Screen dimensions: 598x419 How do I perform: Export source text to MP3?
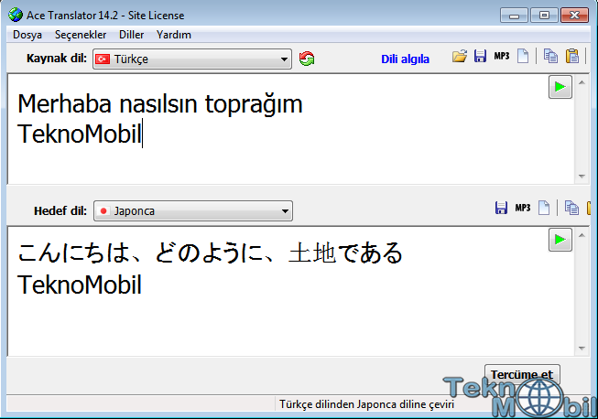pos(502,56)
